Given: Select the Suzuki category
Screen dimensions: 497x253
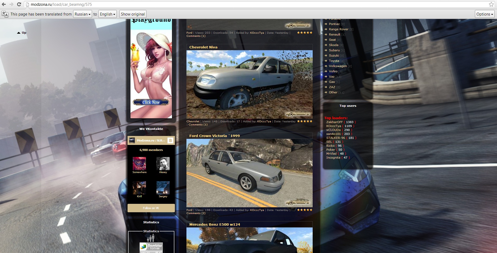Looking at the screenshot, I should 334,55.
